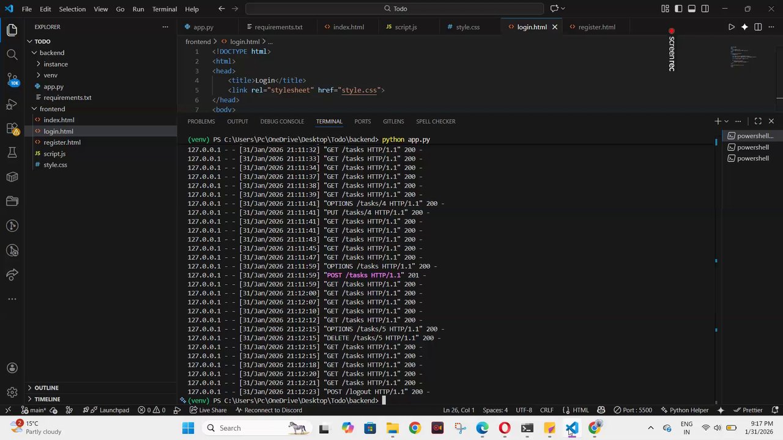Open the remote window indicator in status bar
Image resolution: width=783 pixels, height=440 pixels.
pos(8,410)
